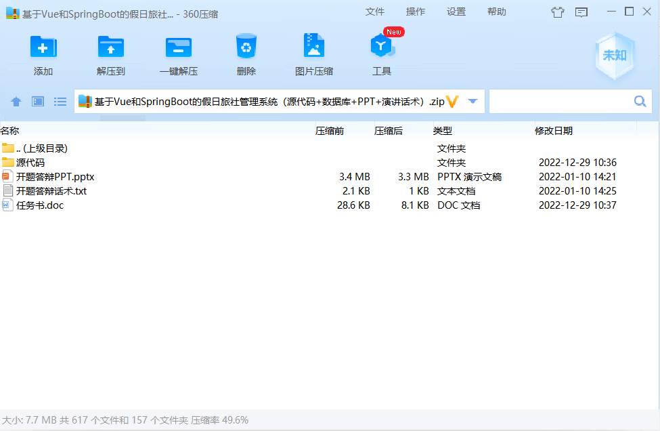This screenshot has width=660, height=431.
Task: Click the status bar size summary text
Action: point(125,420)
